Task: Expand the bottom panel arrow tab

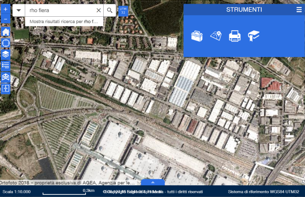Action: click(x=152, y=183)
